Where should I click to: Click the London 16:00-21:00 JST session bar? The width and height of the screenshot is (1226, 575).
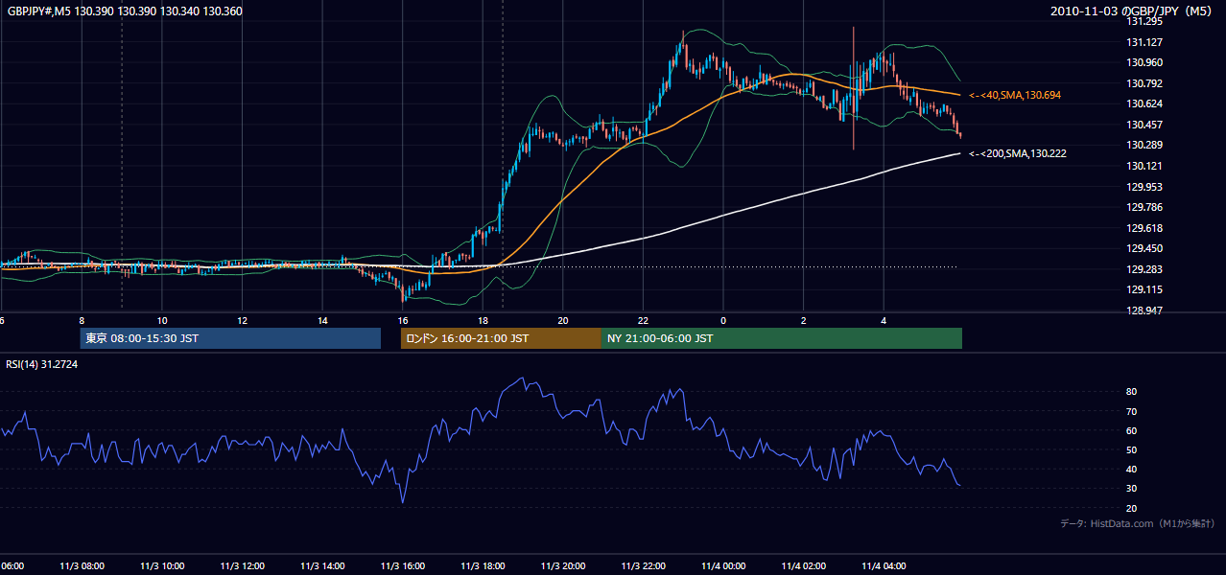click(501, 338)
